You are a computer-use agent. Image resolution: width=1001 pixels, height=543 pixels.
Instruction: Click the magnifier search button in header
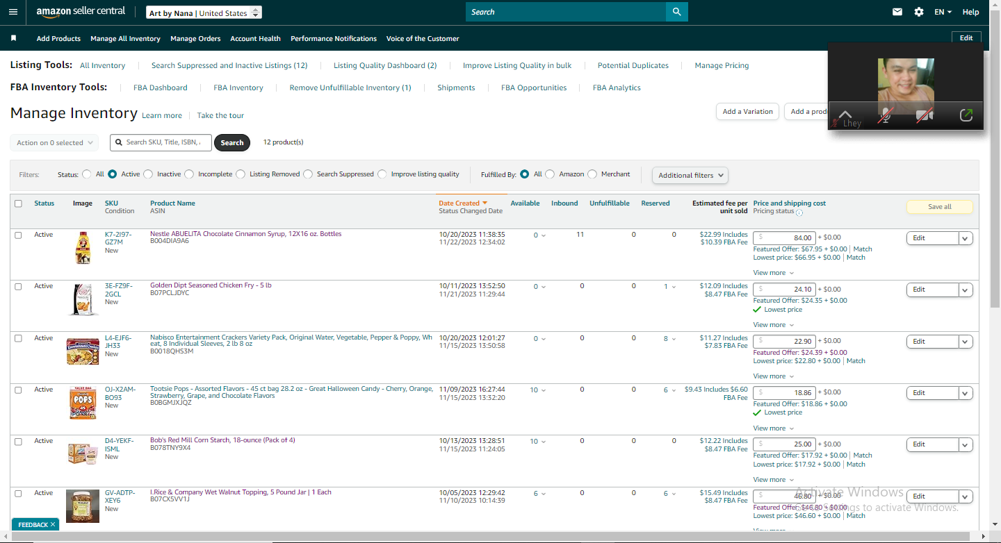tap(676, 12)
